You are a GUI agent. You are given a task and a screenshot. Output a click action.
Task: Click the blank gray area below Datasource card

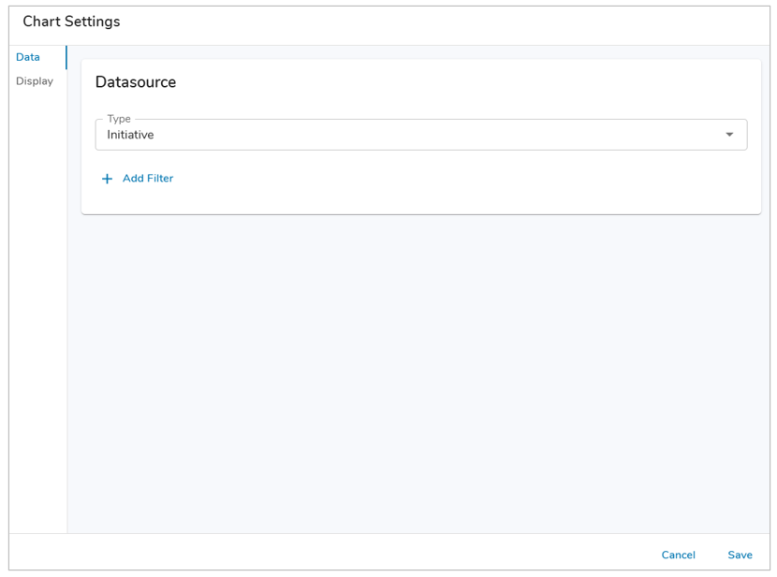(421, 374)
